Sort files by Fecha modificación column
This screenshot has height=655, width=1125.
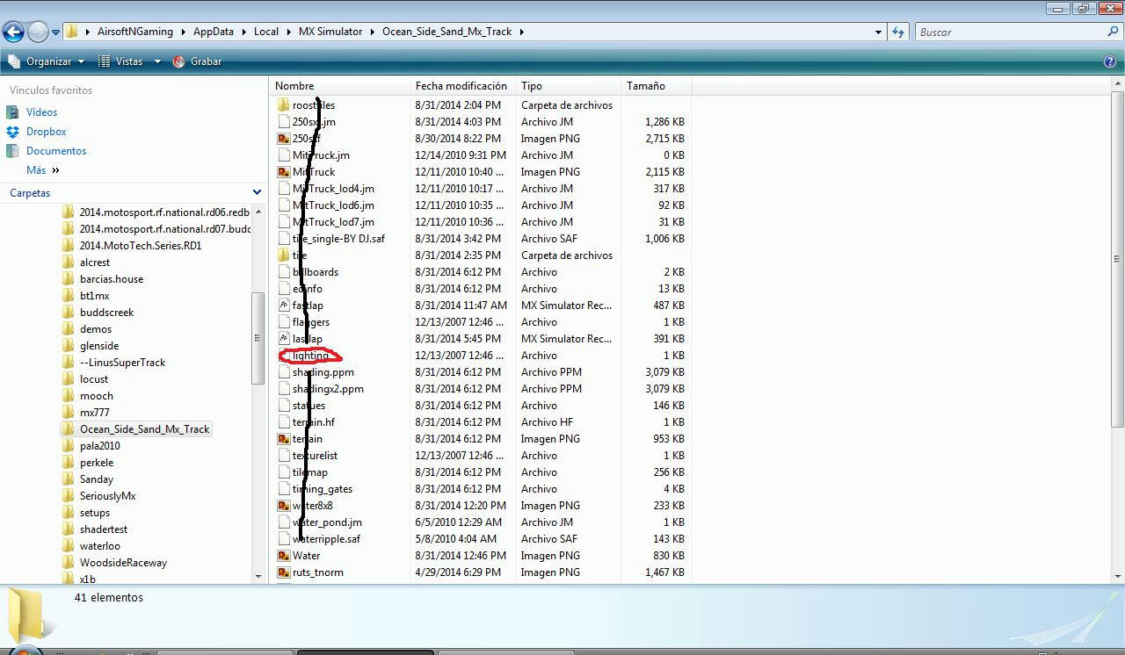click(x=462, y=86)
